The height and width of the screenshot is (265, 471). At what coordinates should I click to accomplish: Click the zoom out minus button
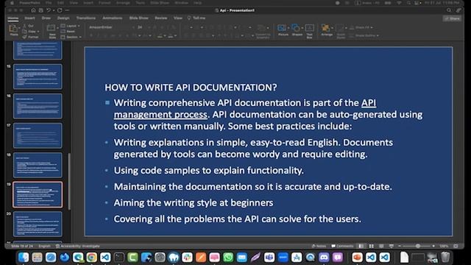pos(400,246)
